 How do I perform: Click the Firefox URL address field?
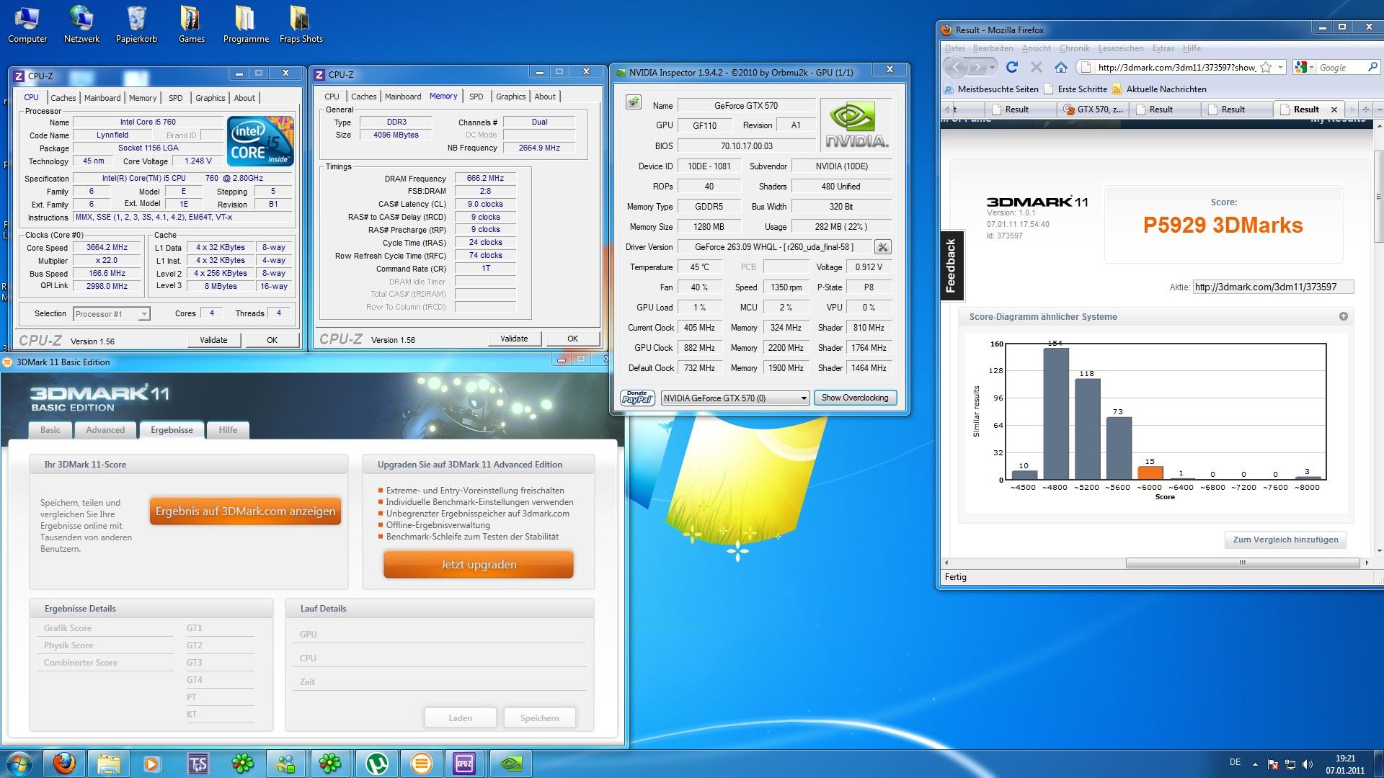coord(1176,67)
